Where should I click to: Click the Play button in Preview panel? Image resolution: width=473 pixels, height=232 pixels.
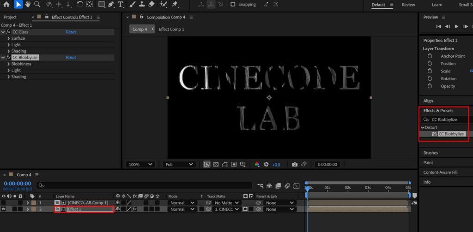click(456, 26)
